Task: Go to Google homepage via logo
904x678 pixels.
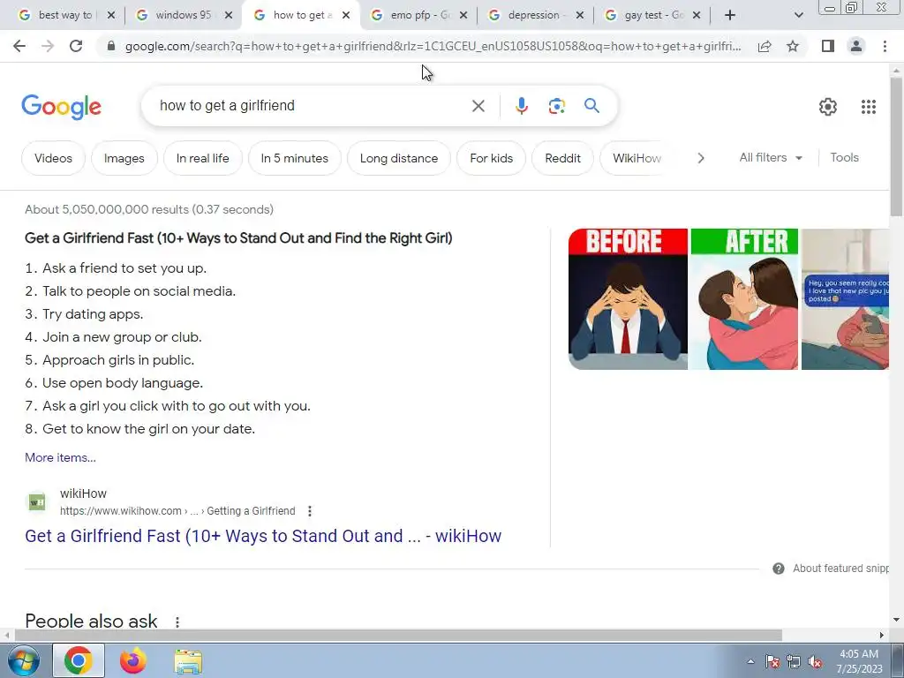Action: [61, 107]
